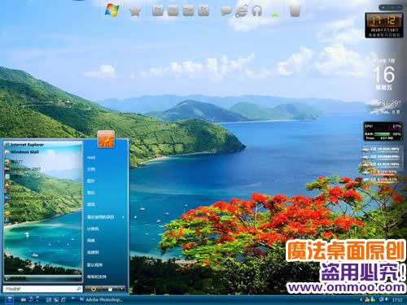The width and height of the screenshot is (407, 305).
Task: Click the lock button in Start menu
Action: click(110, 290)
